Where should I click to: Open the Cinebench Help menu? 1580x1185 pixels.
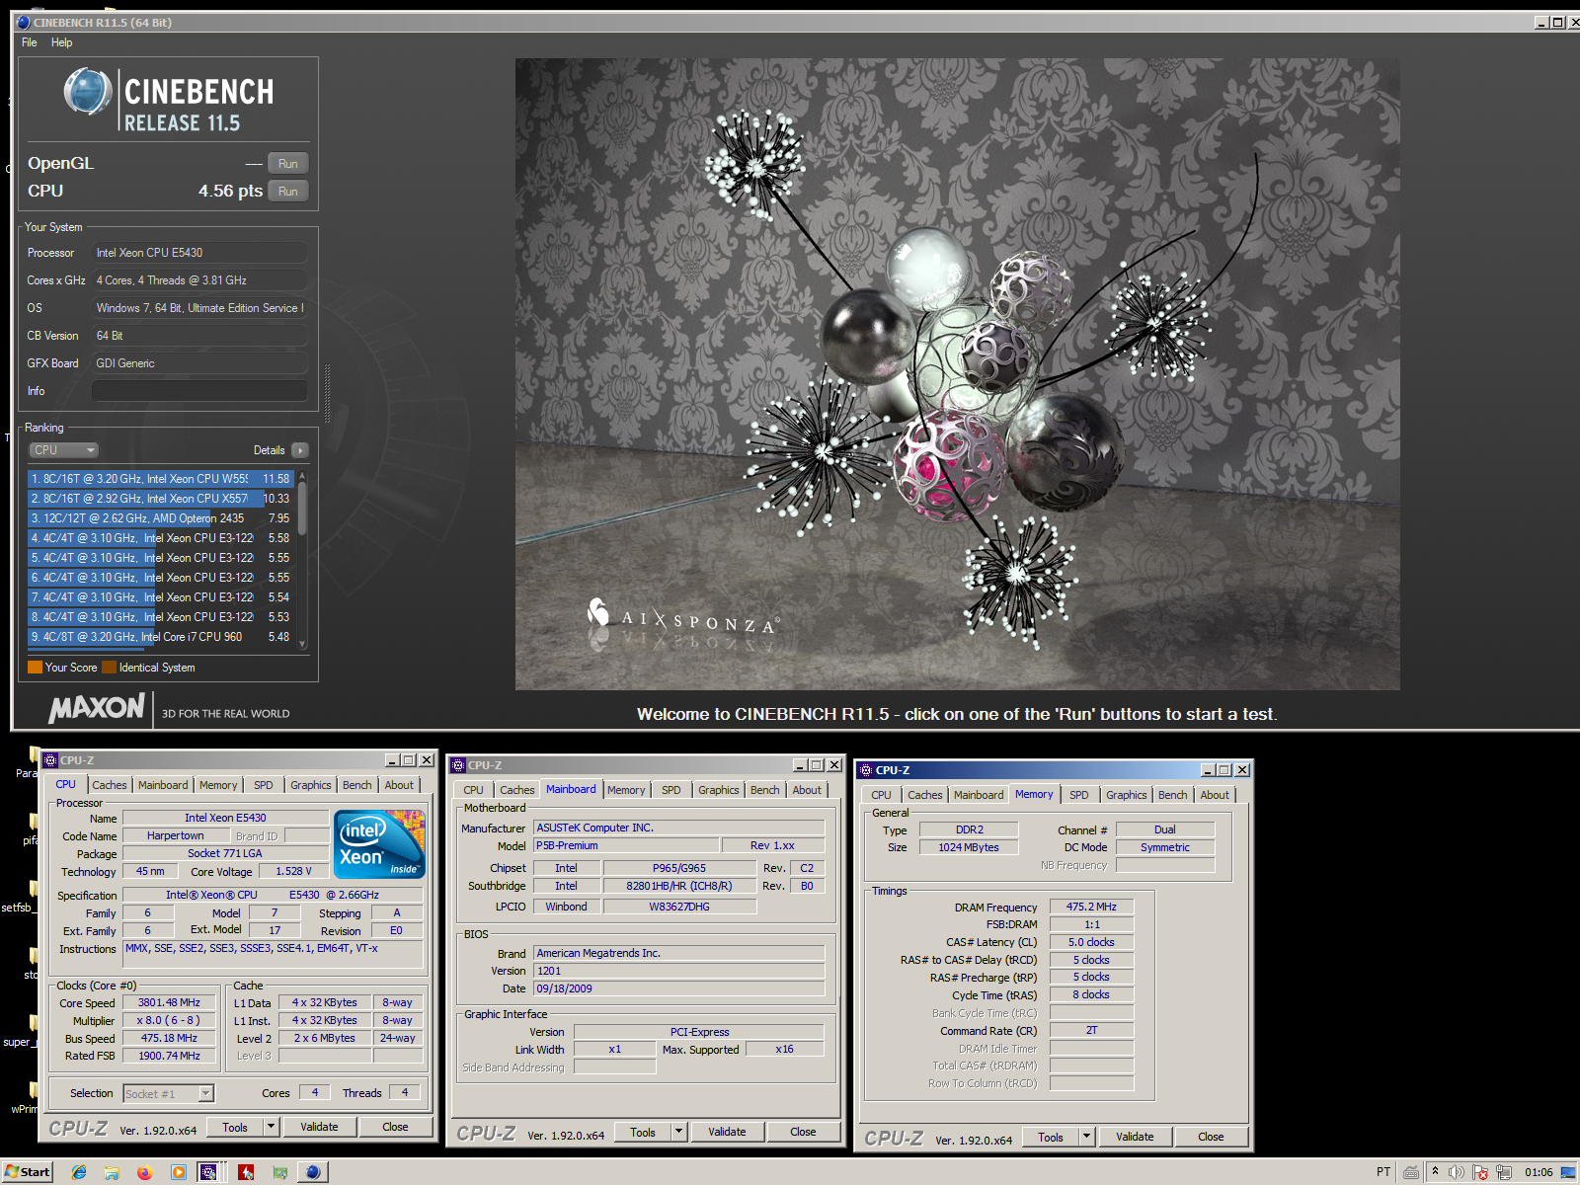62,42
